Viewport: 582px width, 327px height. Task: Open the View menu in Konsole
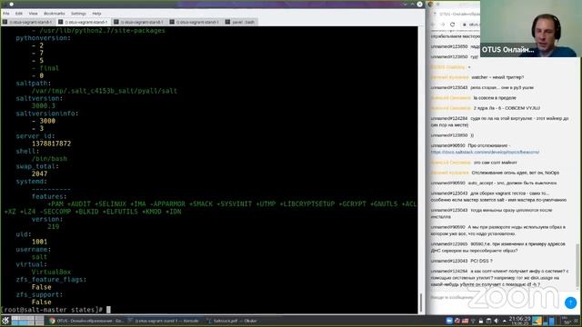[33, 14]
